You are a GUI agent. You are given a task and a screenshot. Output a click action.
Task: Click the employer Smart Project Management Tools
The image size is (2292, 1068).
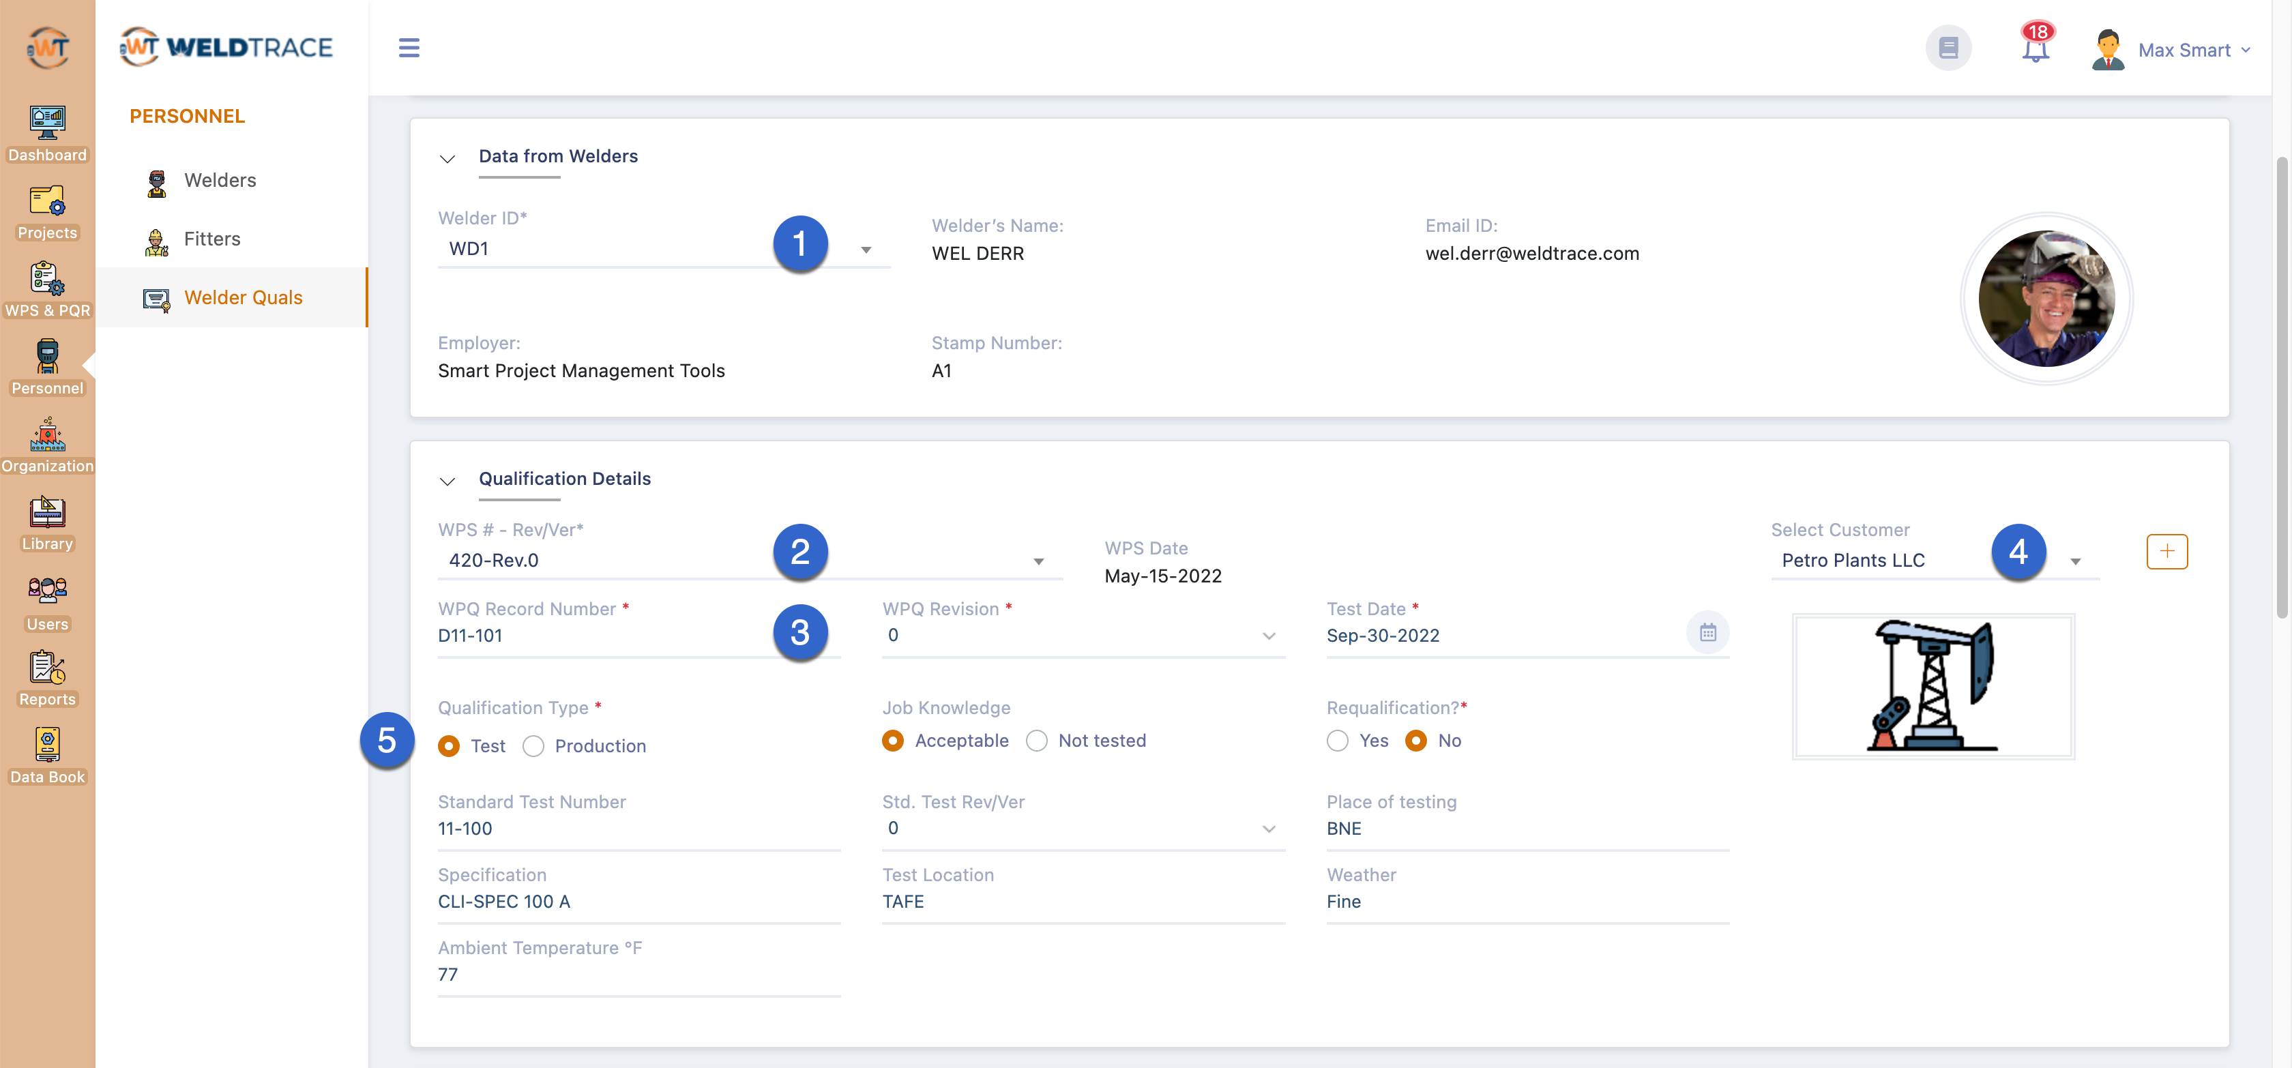[x=581, y=371]
